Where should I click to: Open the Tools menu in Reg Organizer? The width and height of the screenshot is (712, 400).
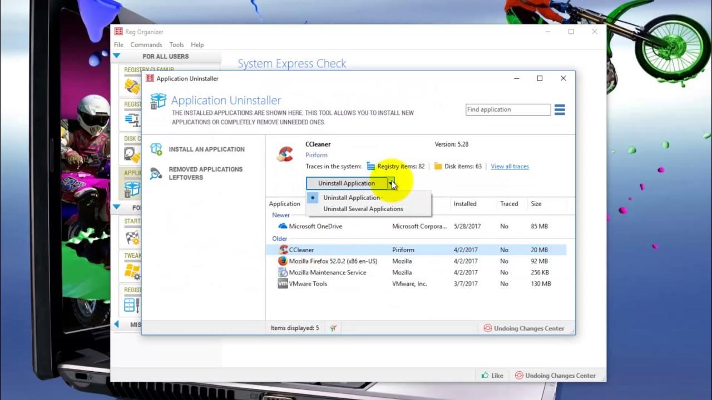point(177,45)
